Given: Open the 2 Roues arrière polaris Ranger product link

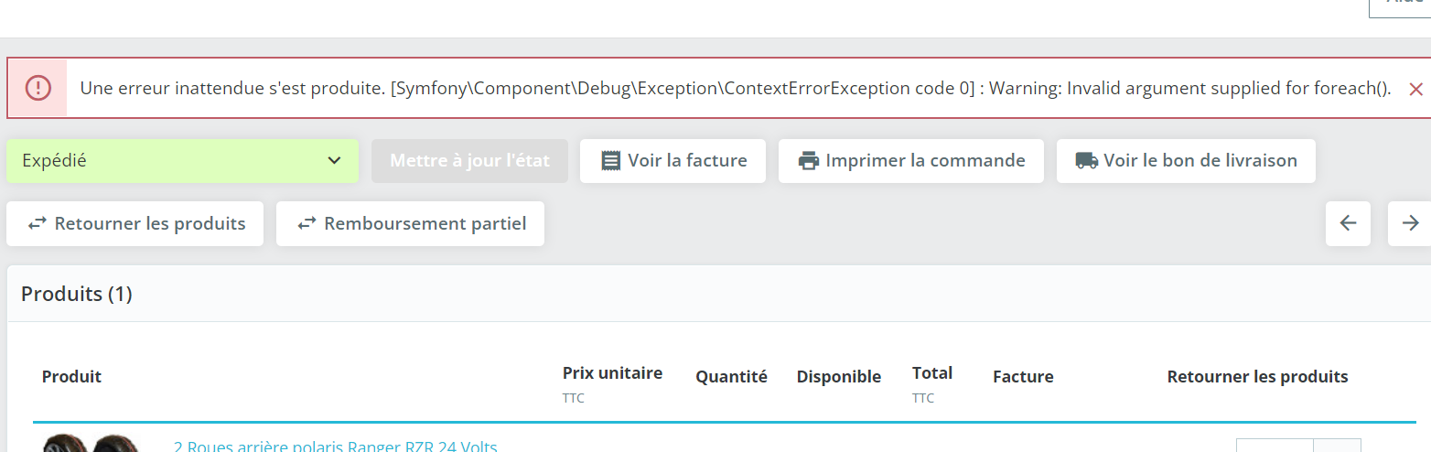Looking at the screenshot, I should pyautogui.click(x=336, y=446).
